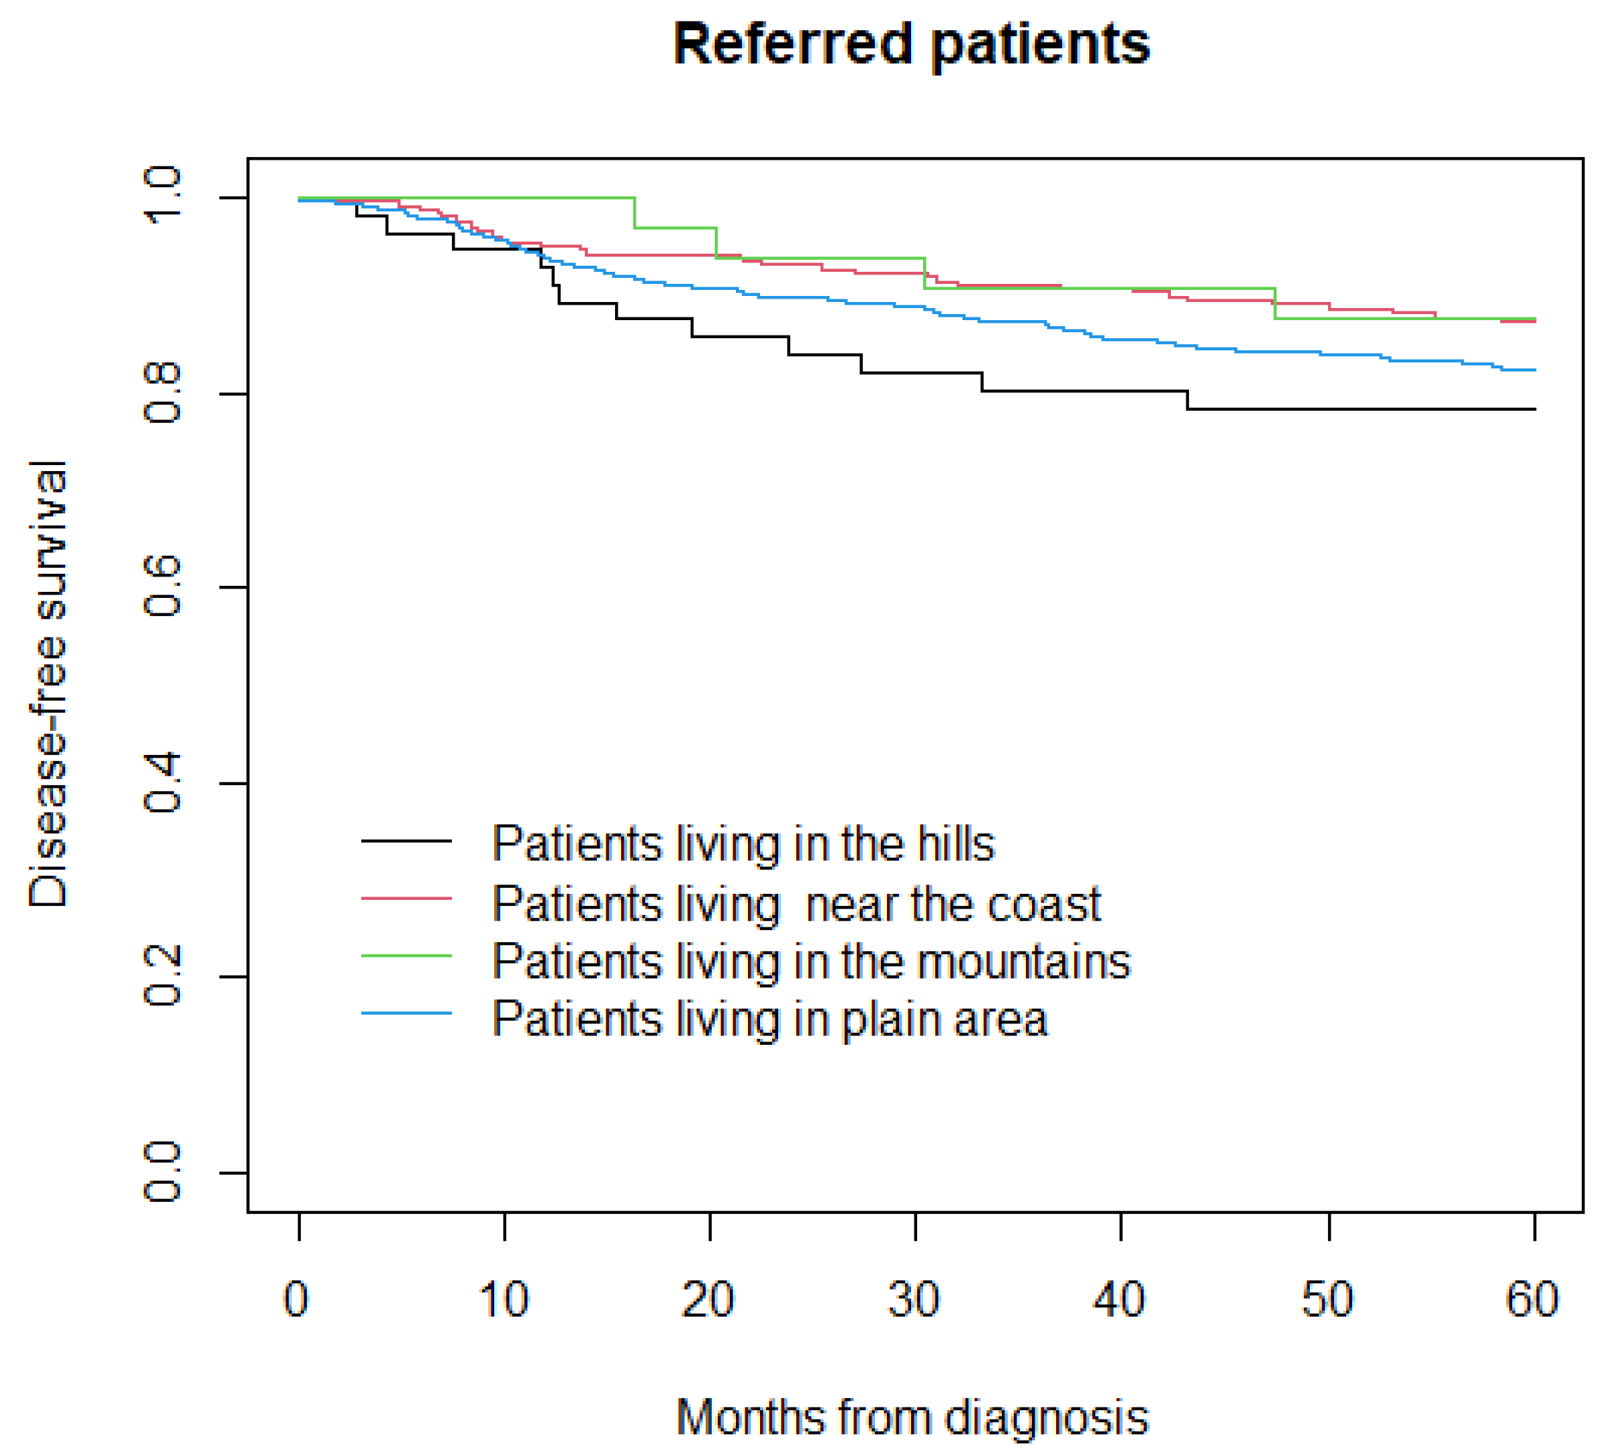This screenshot has width=1600, height=1455.
Task: Click the green legend line sample
Action: coord(406,956)
